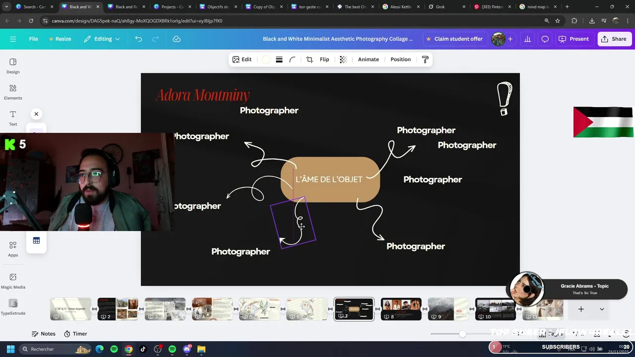Open the Resize menu
Viewport: 635px width, 357px height.
(x=60, y=39)
